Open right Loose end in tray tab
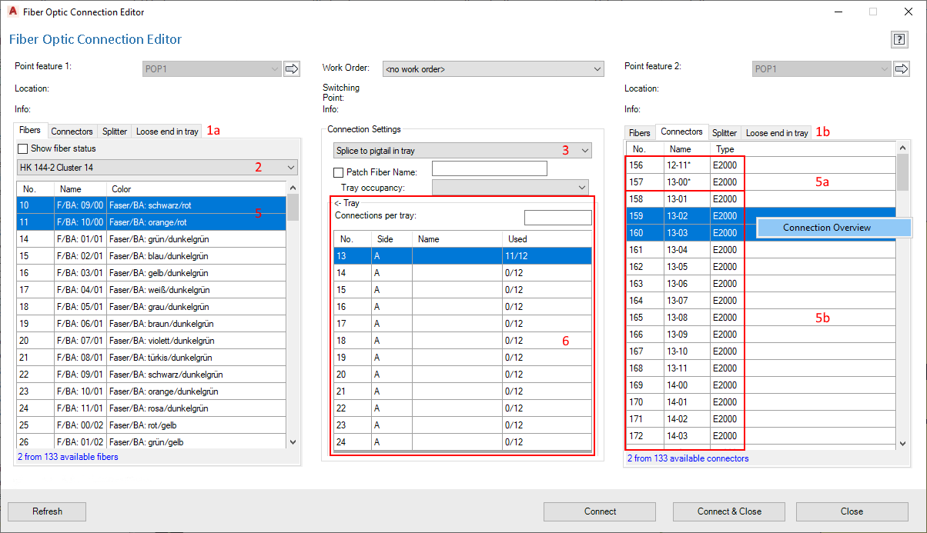Viewport: 927px width, 533px height. click(777, 133)
